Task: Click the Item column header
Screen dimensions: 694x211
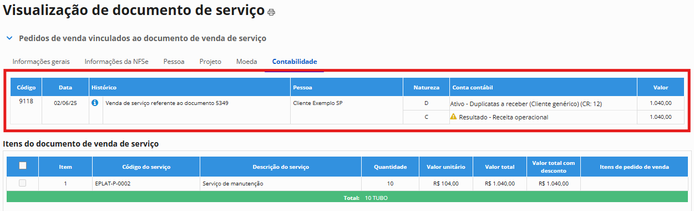Action: (x=65, y=167)
